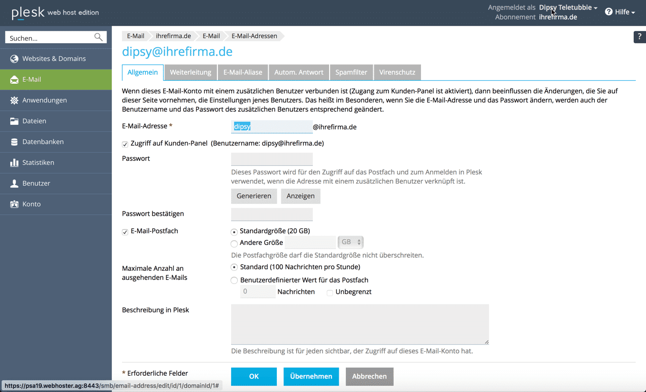The height and width of the screenshot is (392, 646).
Task: Click the search magnifier icon
Action: [x=99, y=38]
